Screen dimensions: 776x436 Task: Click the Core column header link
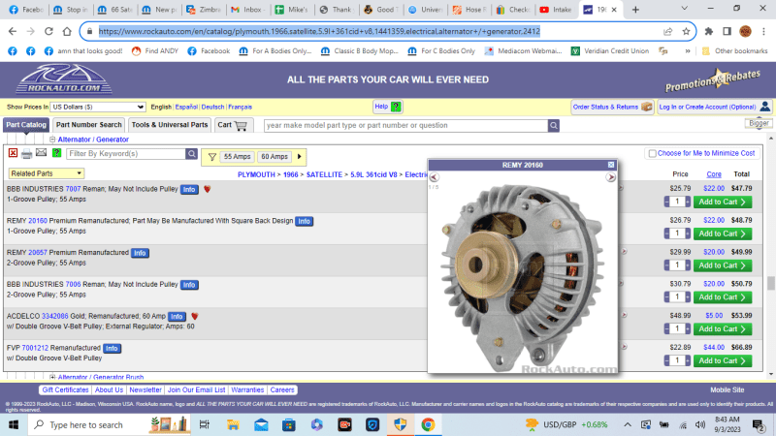[714, 174]
